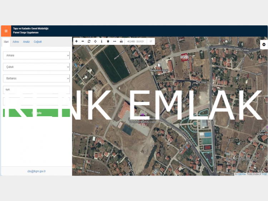268x201 pixels.
Task: Click the block number field containing 945
Action: pyautogui.click(x=36, y=90)
